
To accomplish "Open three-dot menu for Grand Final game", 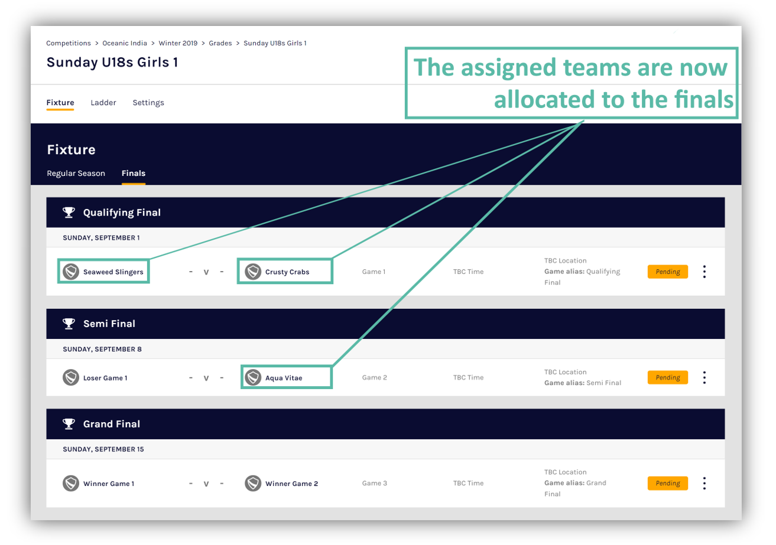I will pos(704,483).
